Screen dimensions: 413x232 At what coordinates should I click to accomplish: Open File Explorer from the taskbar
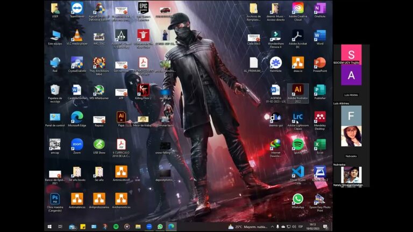[138, 227]
